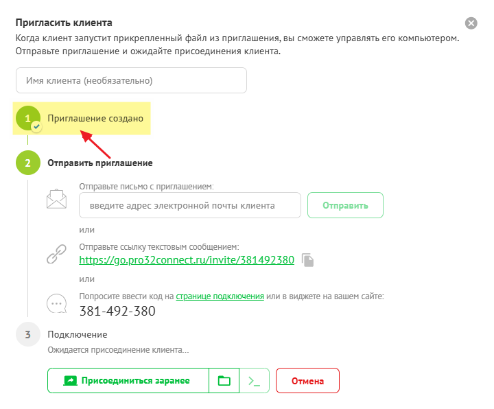Click the chain link icon
The height and width of the screenshot is (409, 494).
coord(56,254)
